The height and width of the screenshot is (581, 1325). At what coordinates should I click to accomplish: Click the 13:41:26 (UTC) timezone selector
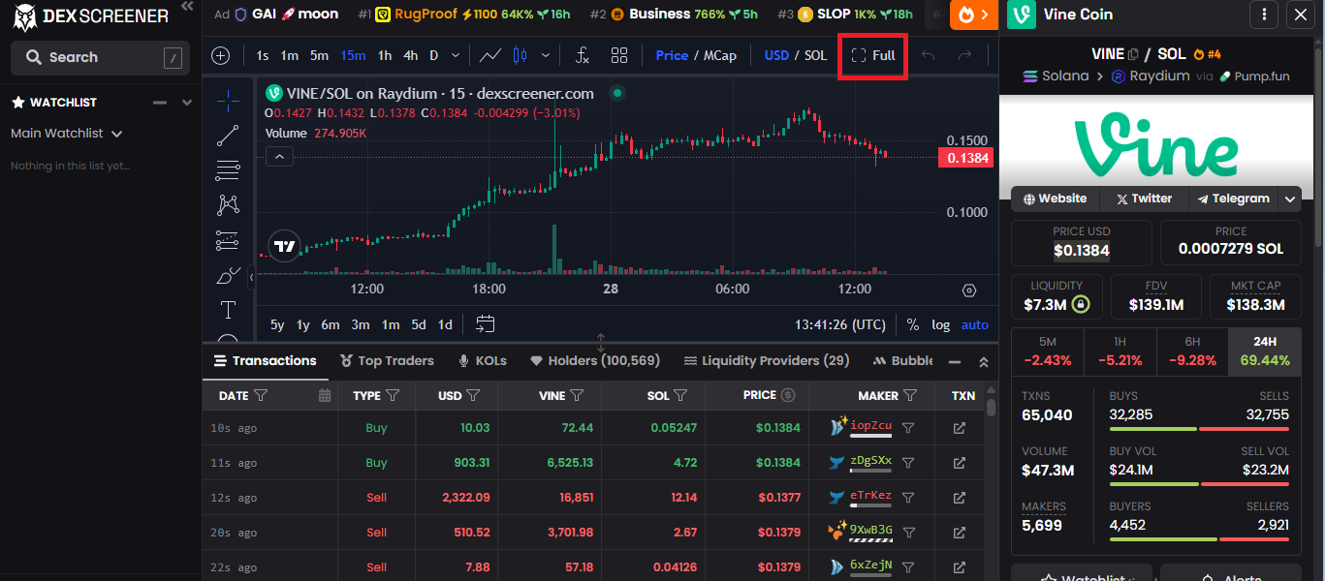840,324
